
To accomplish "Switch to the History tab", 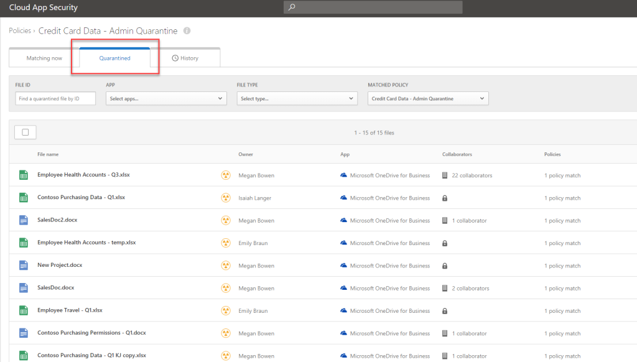I will [188, 58].
